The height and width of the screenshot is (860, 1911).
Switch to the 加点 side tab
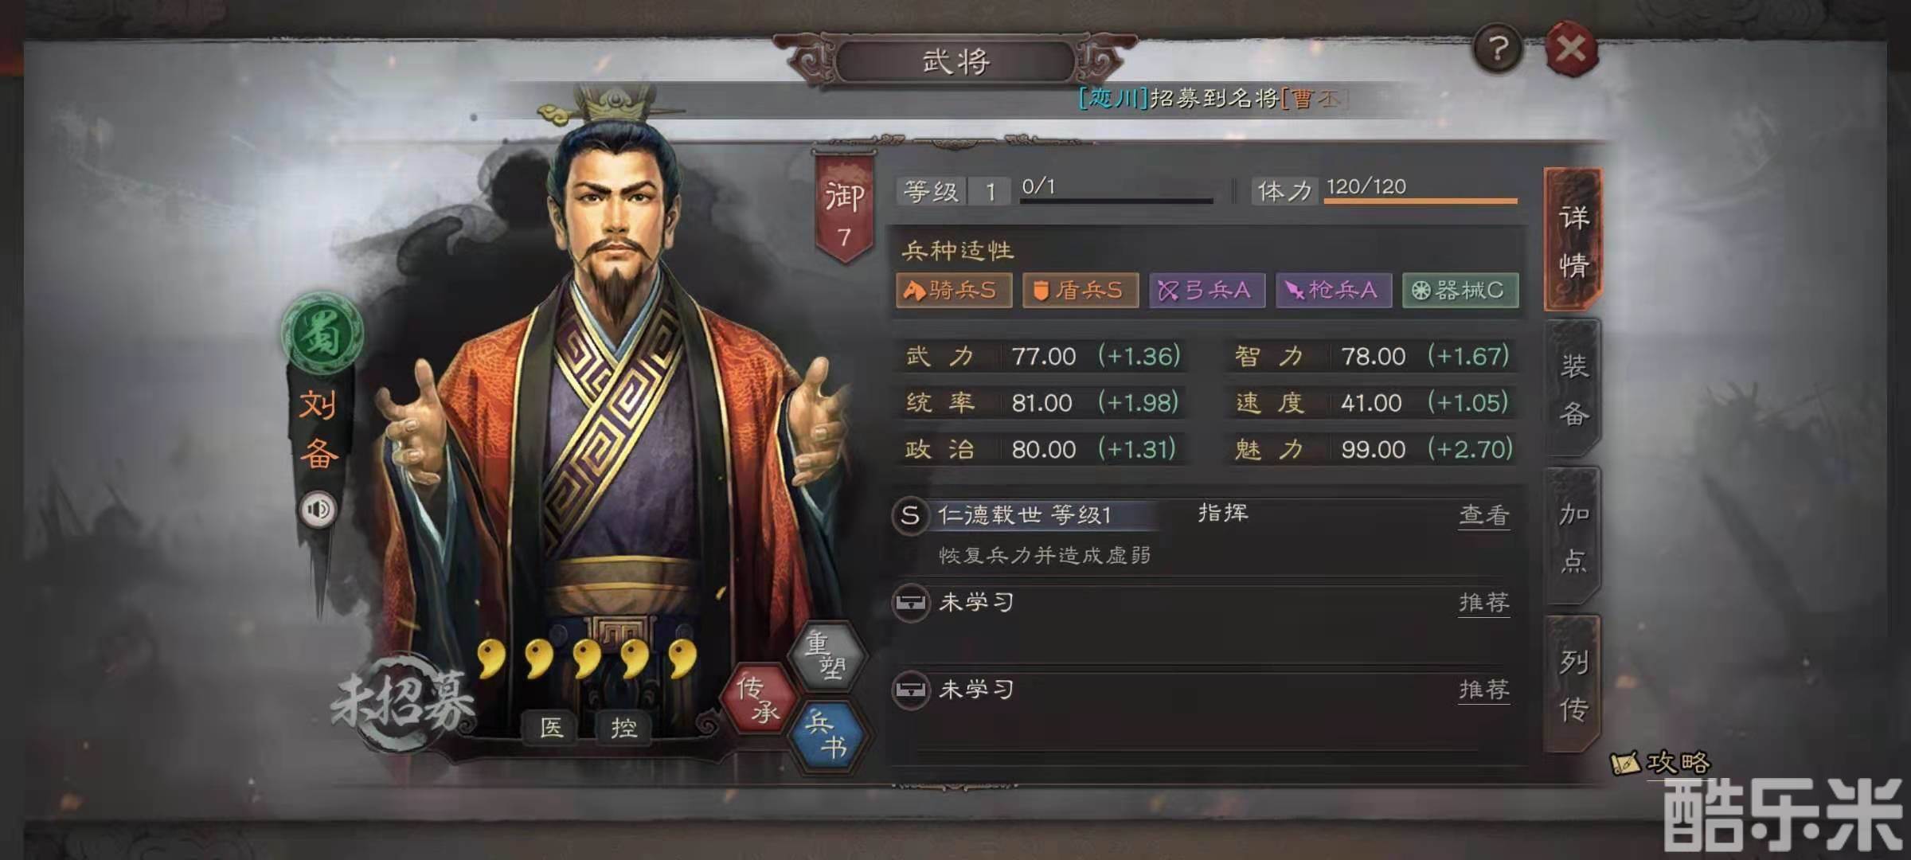coord(1573,537)
